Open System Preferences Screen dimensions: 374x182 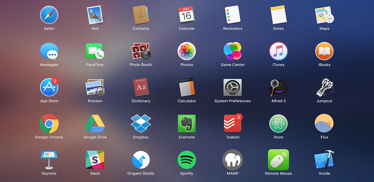tap(233, 87)
